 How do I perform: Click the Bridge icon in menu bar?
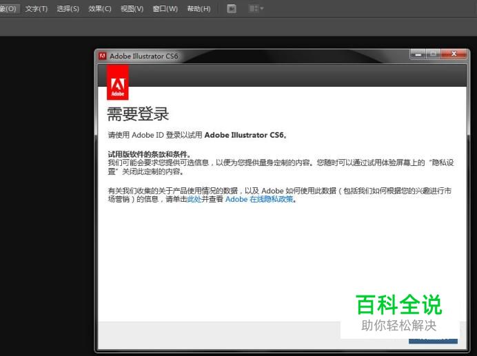[232, 9]
